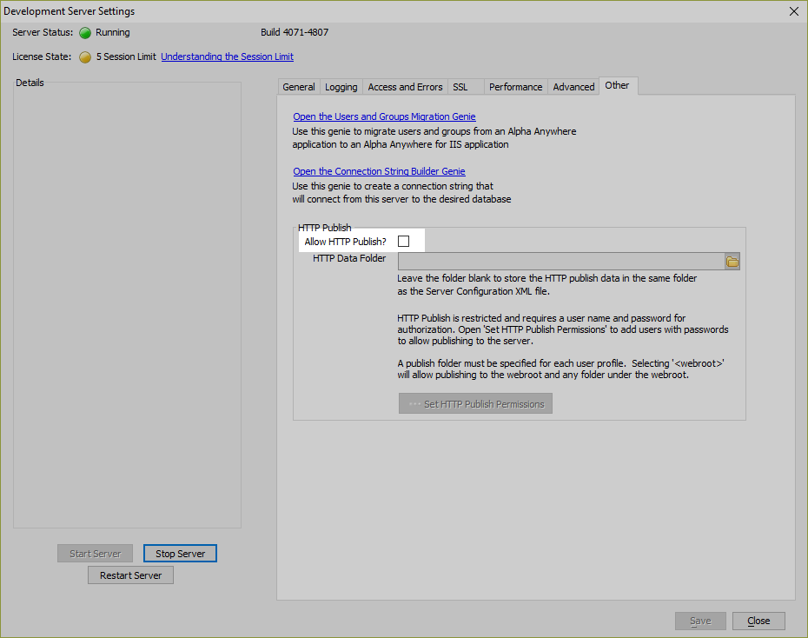Click the green Server Status indicator

(x=85, y=33)
